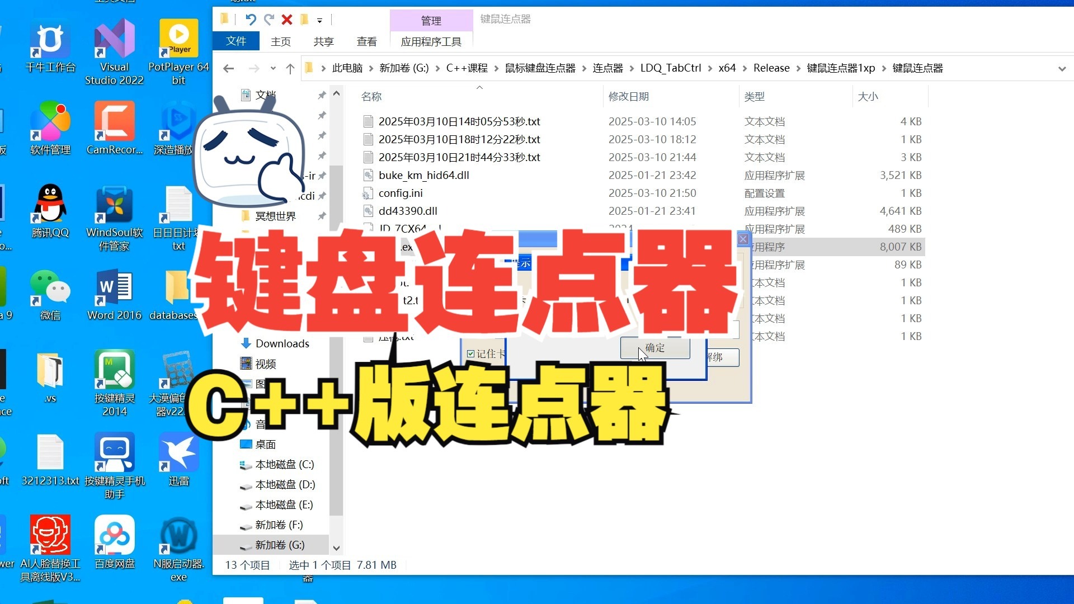Open 应用程序工具 ribbon tab
This screenshot has height=604, width=1074.
click(431, 41)
